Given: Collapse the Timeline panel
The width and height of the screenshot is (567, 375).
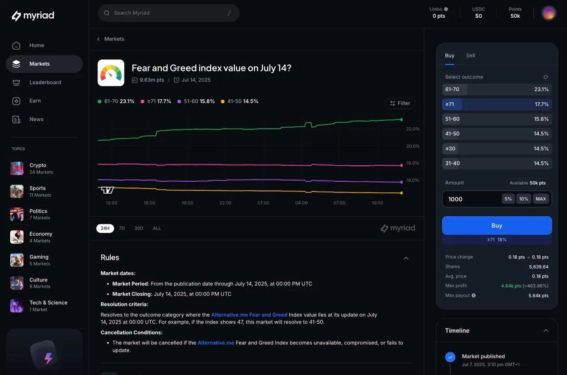Looking at the screenshot, I should click(546, 331).
